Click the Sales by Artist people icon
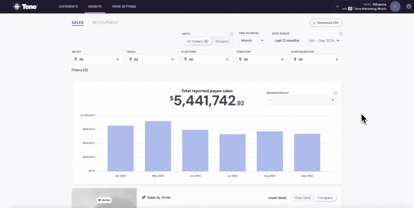 144,198
